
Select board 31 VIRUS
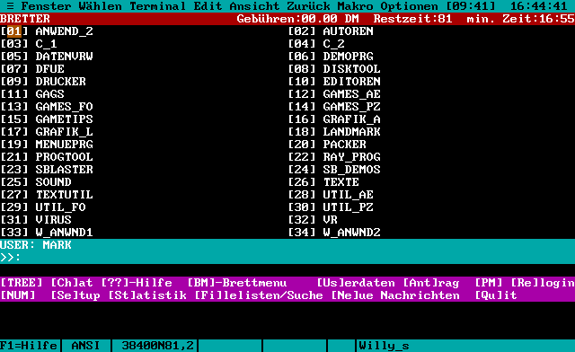36,220
